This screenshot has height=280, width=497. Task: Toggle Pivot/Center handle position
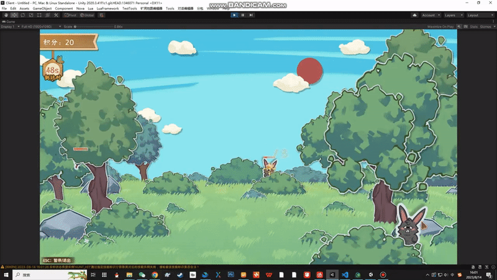[70, 15]
